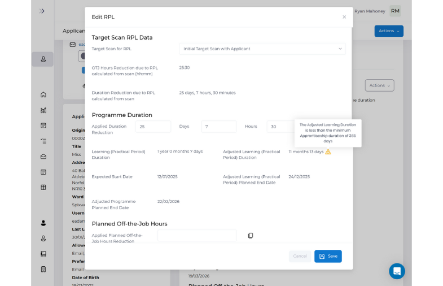Click the email envelope icon on applicant page
This screenshot has height=286, width=443.
[73, 45]
